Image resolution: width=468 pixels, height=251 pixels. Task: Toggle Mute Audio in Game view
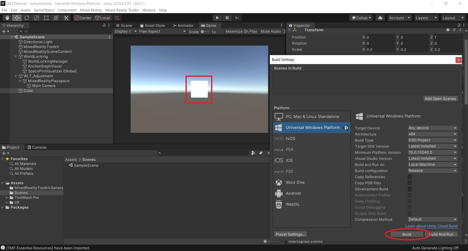tap(271, 31)
